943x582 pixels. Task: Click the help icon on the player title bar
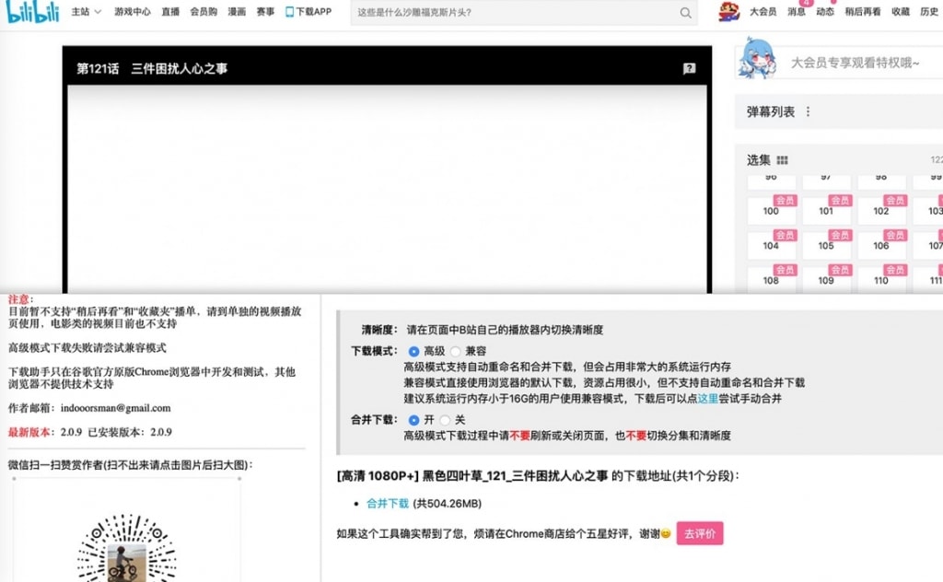(689, 68)
